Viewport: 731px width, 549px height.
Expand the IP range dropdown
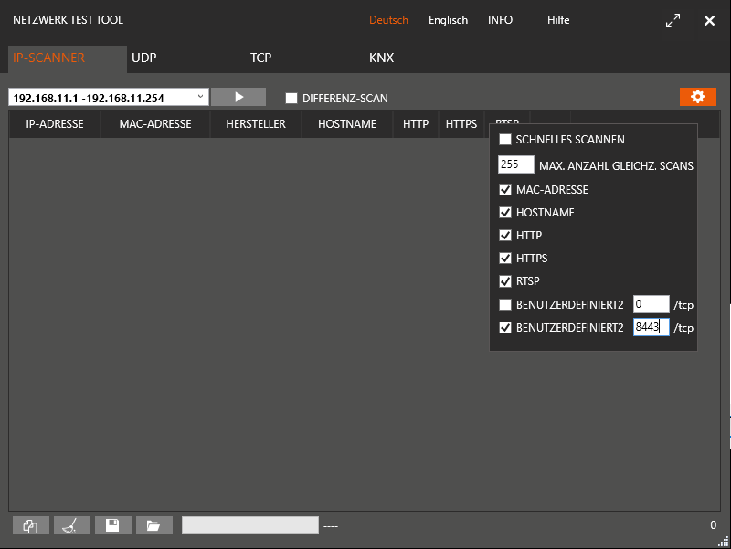(200, 97)
